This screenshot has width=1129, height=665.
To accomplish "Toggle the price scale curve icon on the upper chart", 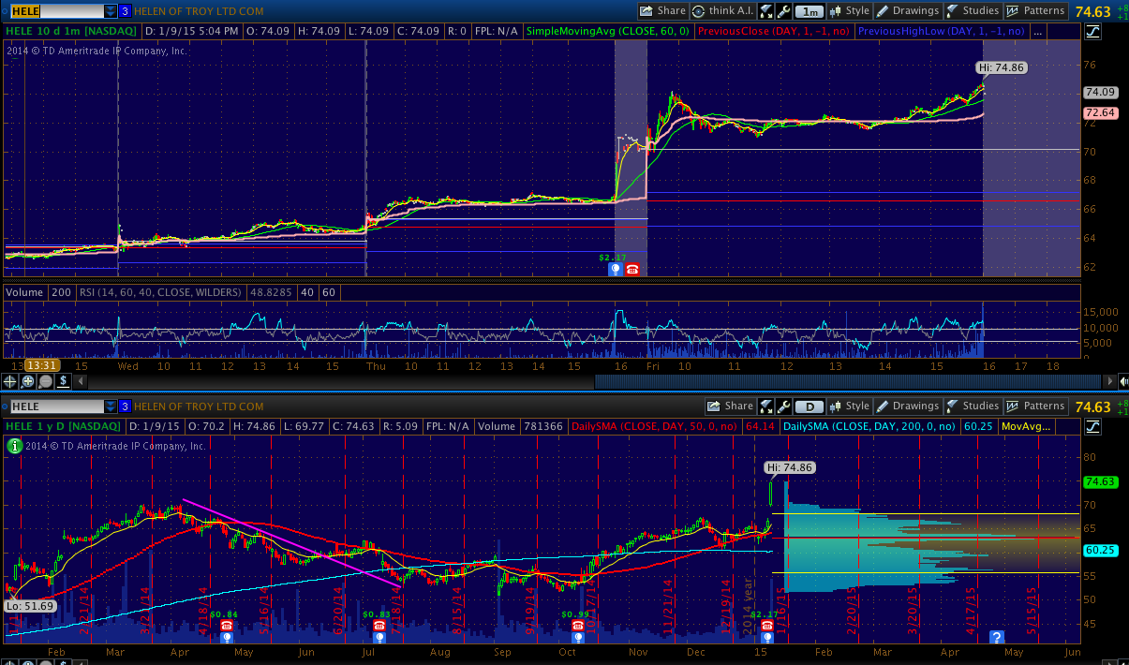I will tap(1092, 32).
